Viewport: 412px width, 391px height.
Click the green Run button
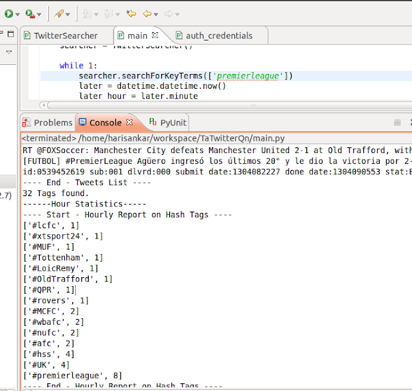coord(8,14)
